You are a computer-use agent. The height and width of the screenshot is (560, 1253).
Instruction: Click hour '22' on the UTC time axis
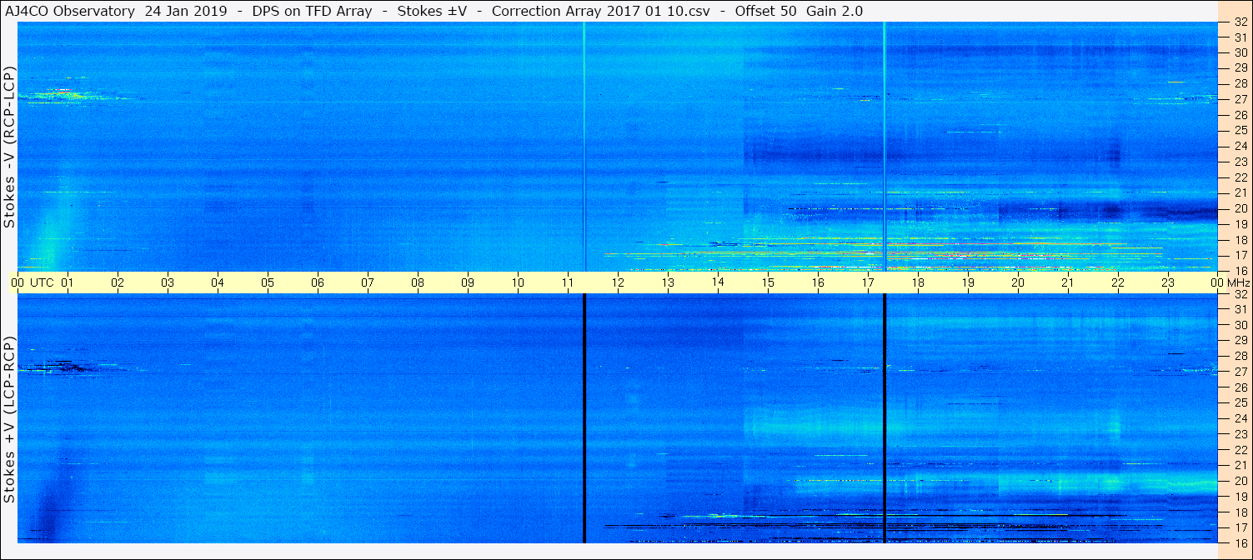coord(1118,283)
